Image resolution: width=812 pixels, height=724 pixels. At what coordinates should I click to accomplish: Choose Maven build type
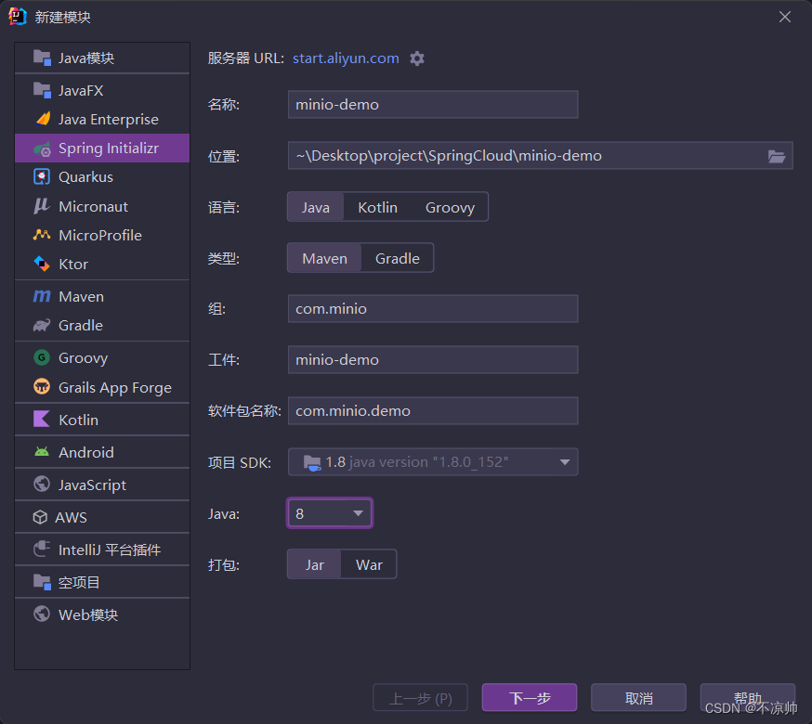(324, 258)
